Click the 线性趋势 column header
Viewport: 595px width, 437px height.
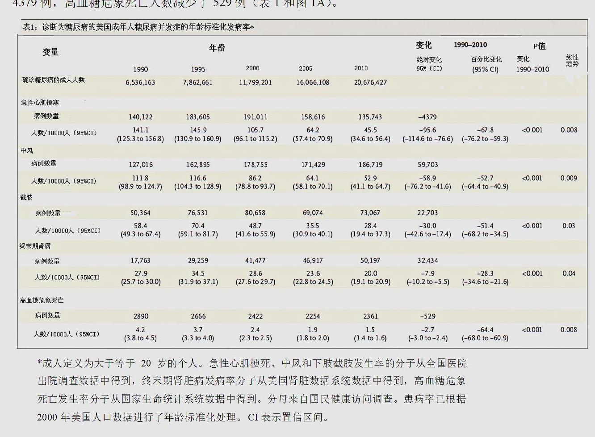click(x=572, y=60)
